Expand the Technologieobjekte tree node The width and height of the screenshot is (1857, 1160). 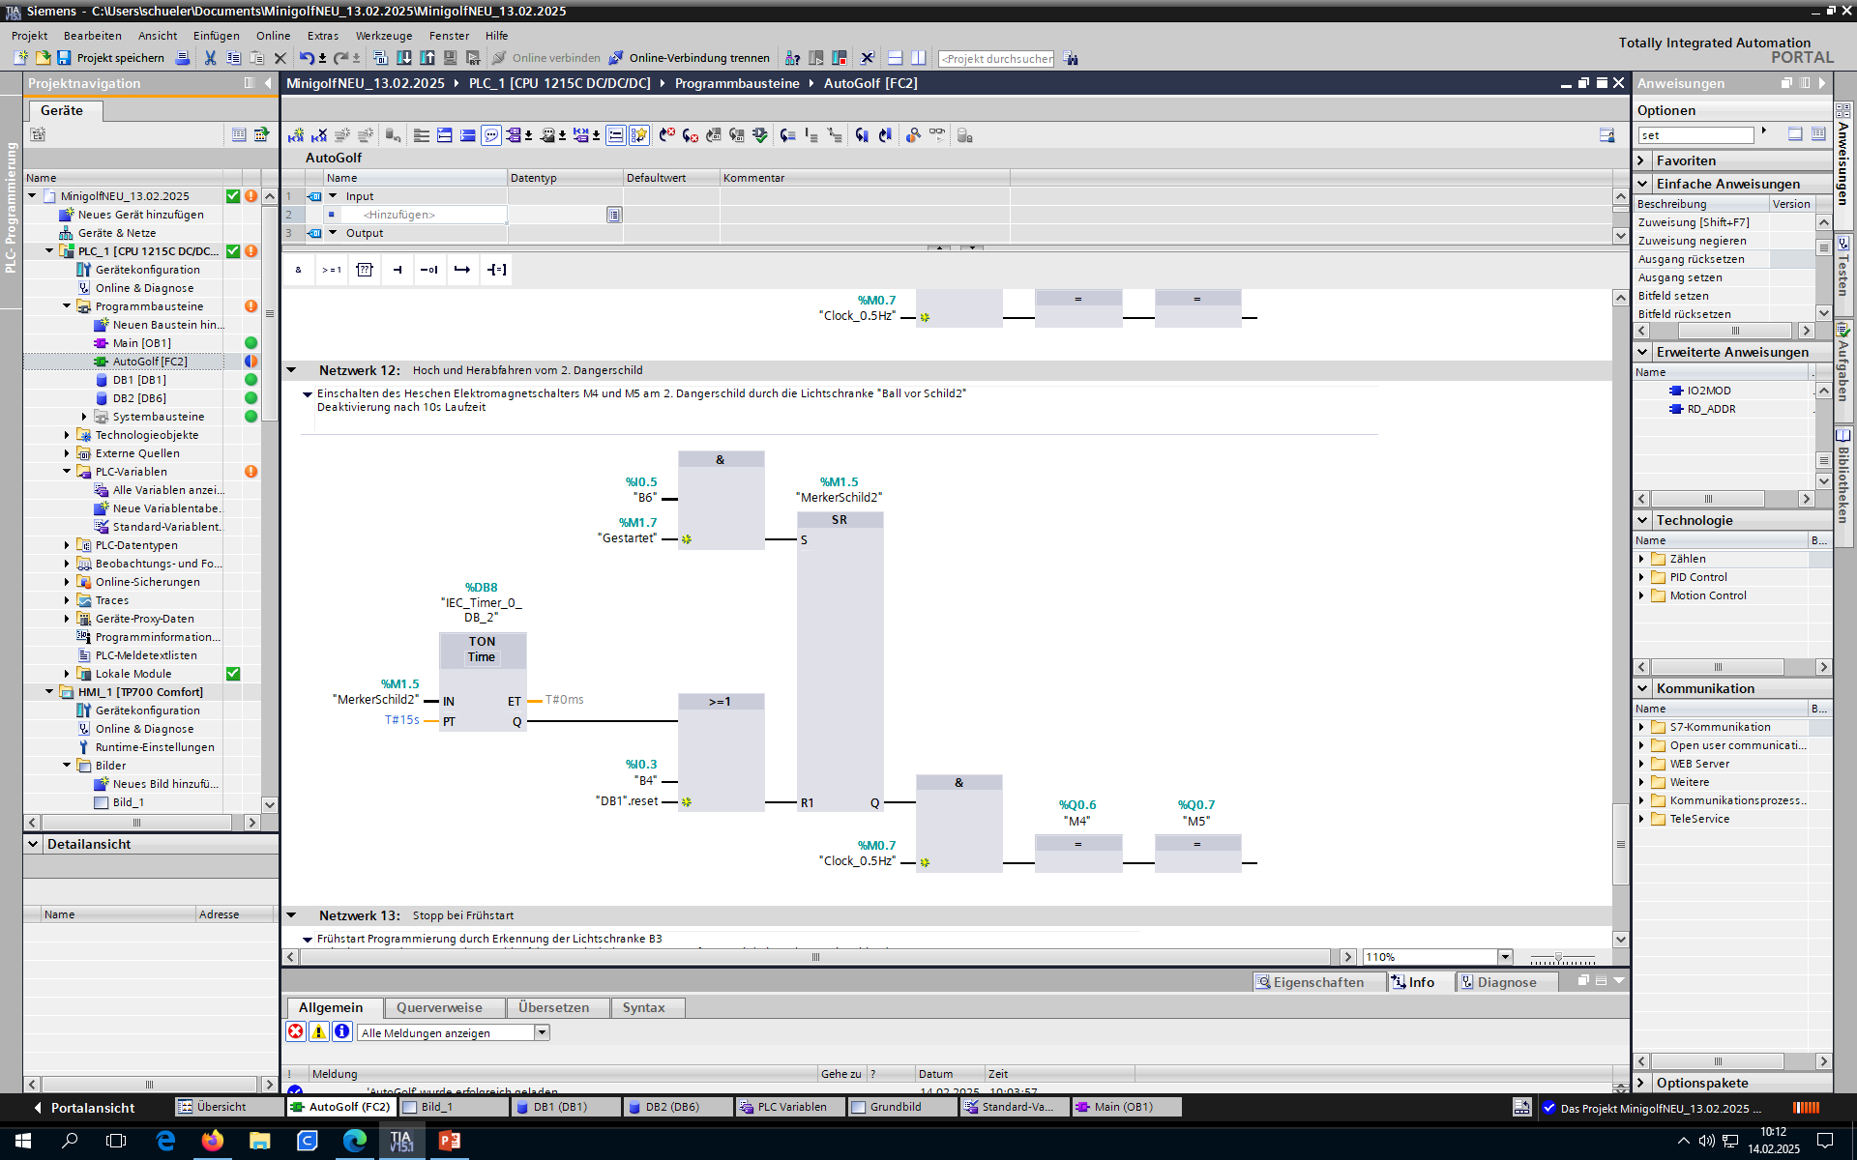67,435
